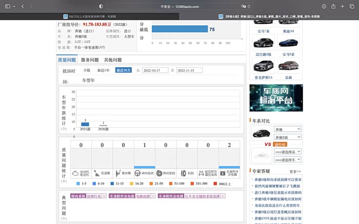The height and width of the screenshot is (224, 359).
Task: Select the brake system (制动系统) icon
Action: 159,173
